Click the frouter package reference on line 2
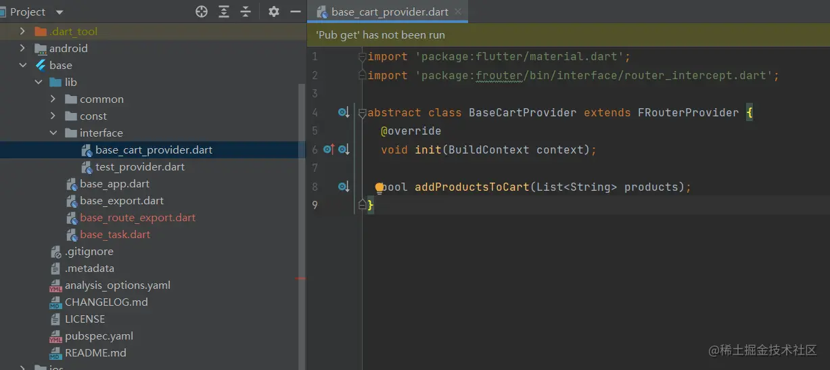Image resolution: width=830 pixels, height=370 pixels. (499, 76)
